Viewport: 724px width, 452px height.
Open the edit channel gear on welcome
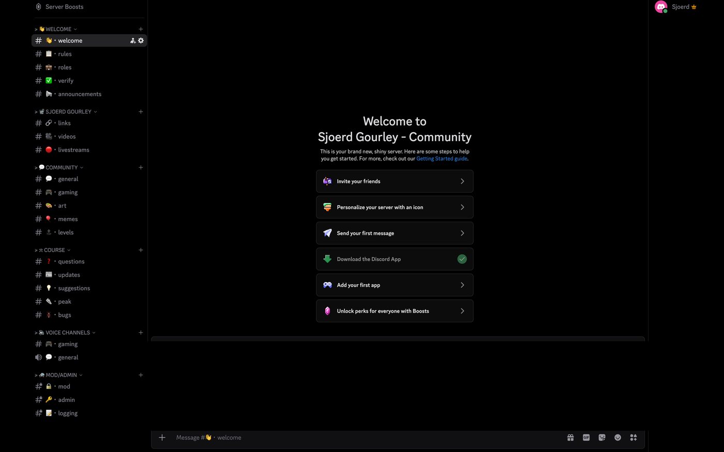point(141,40)
